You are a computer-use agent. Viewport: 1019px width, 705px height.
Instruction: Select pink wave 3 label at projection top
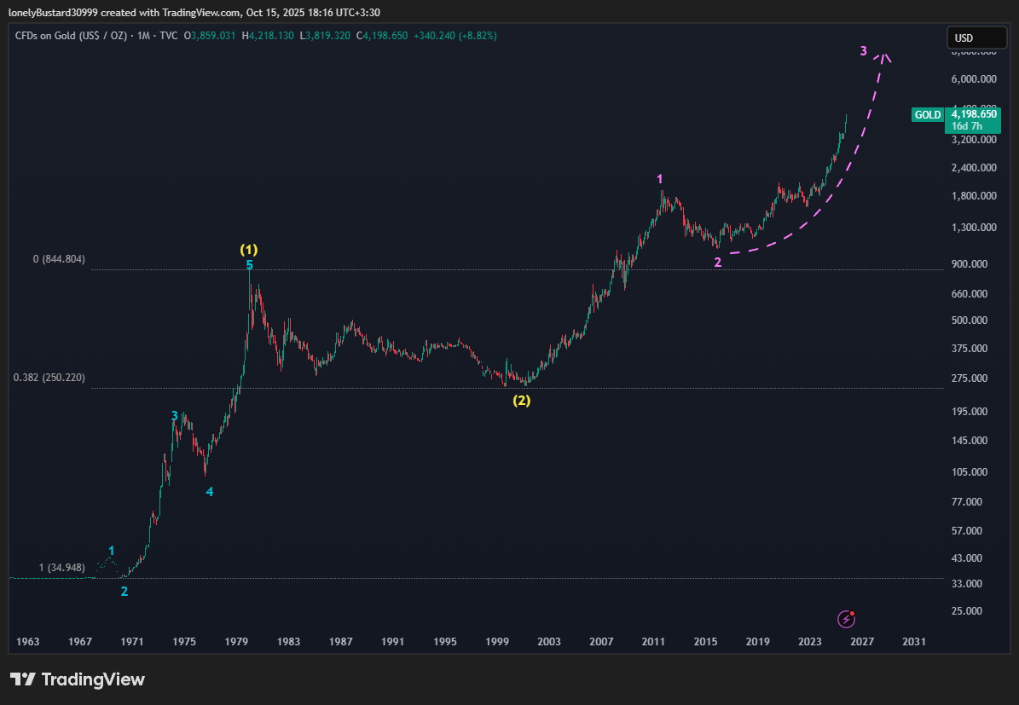click(864, 51)
